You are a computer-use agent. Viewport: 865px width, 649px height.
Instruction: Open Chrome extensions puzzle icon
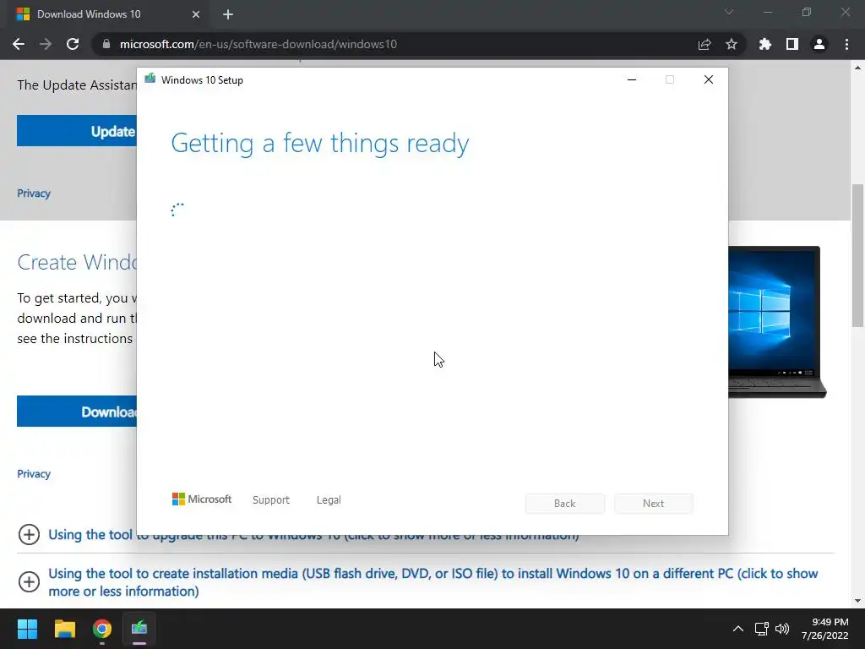pos(765,44)
